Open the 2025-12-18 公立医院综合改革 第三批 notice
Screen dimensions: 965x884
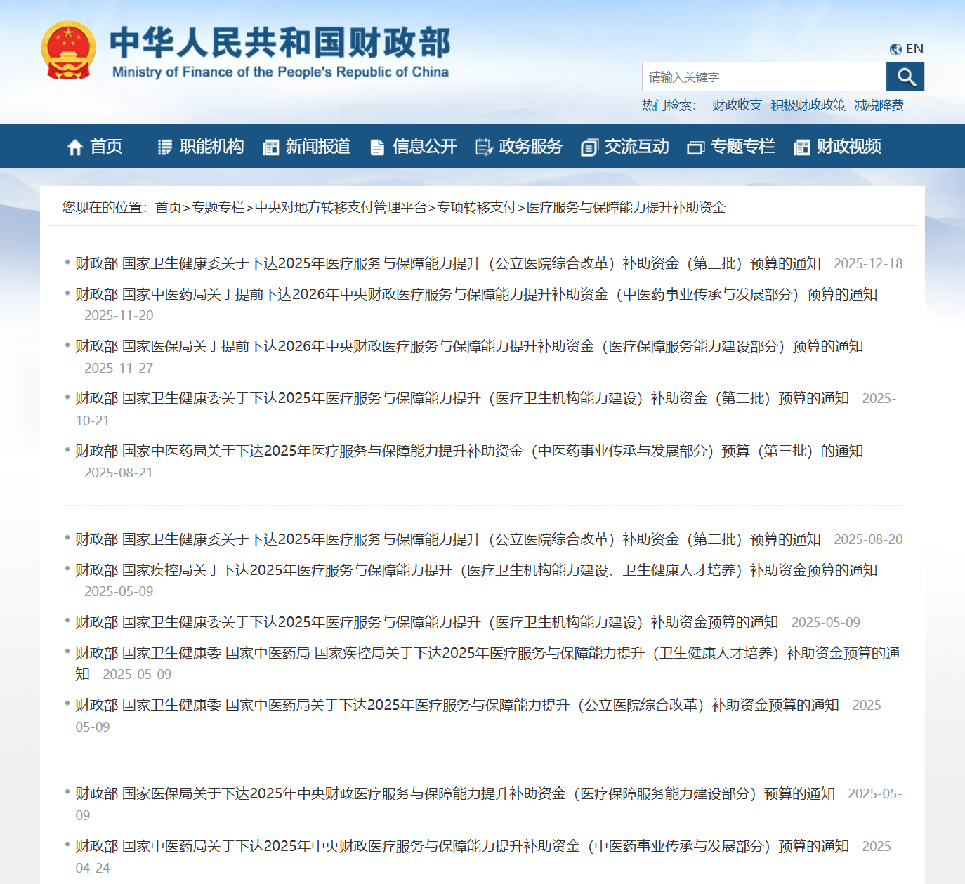[x=447, y=263]
